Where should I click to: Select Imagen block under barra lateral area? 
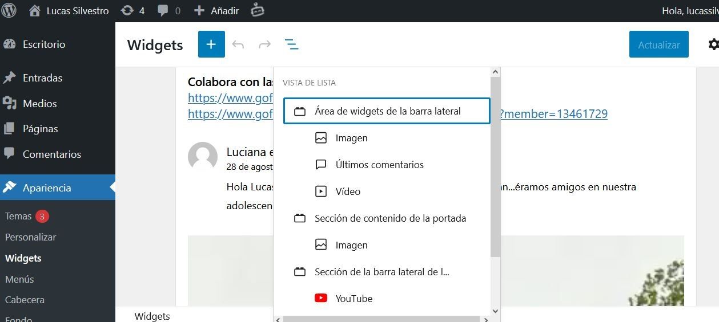point(387,138)
